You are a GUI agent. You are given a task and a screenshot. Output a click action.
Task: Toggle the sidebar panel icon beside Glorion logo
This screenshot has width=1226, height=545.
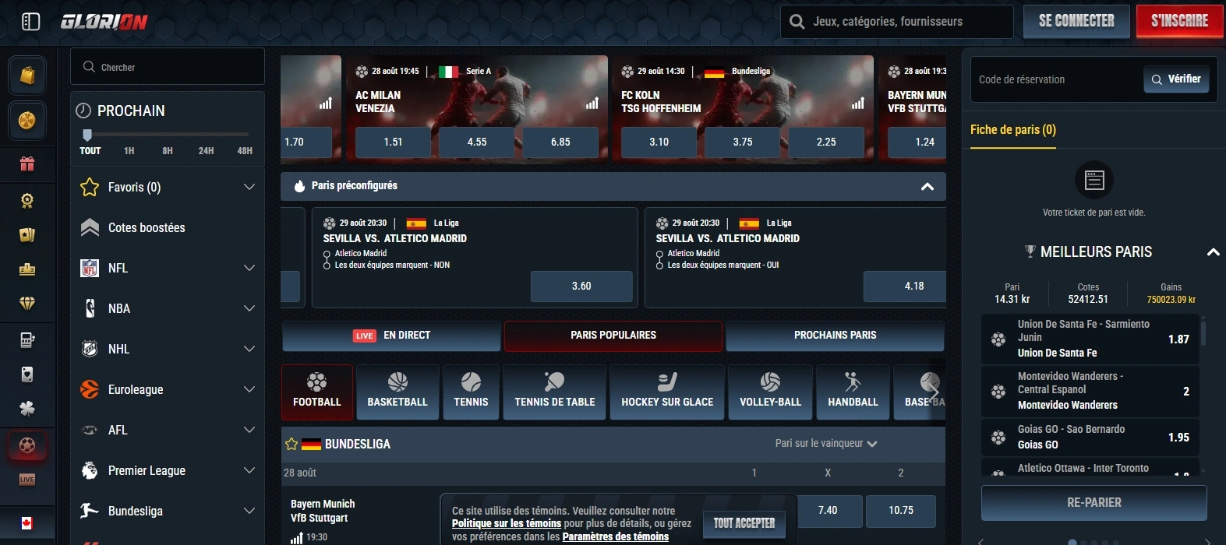[30, 22]
